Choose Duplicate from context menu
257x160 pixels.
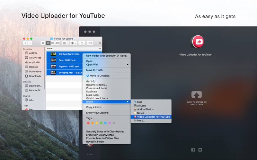[x=107, y=92]
